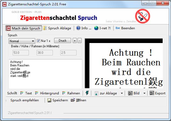Click the application icon in title bar

5,4
